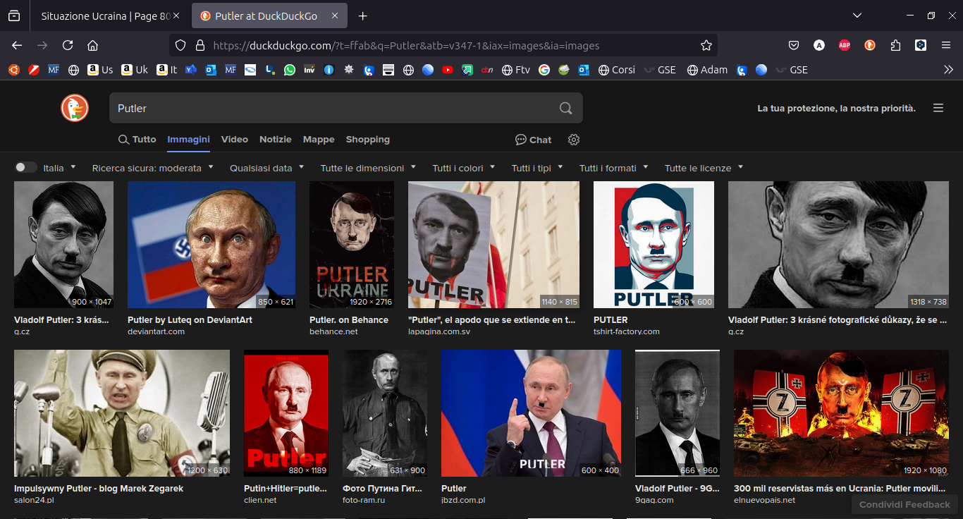Switch to Situazione Ucraina browser tab

coord(104,16)
